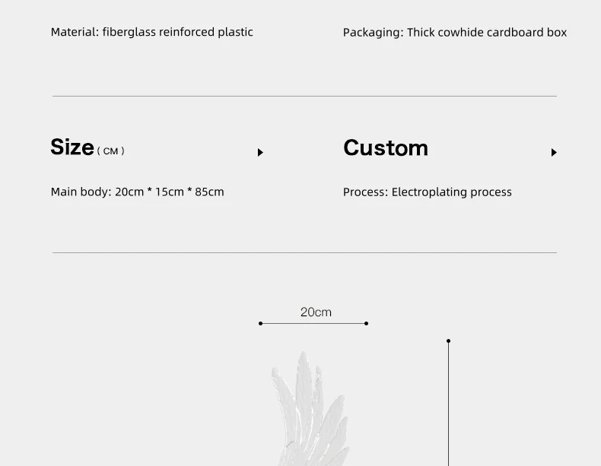Click the Custom heading
Image resolution: width=601 pixels, height=466 pixels.
pos(386,147)
